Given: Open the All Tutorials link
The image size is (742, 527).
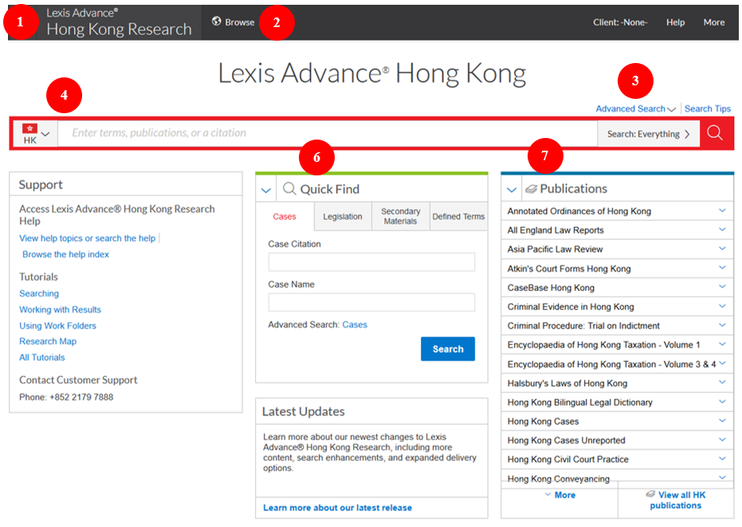Looking at the screenshot, I should (x=42, y=357).
